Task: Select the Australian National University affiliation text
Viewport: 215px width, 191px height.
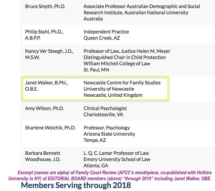Action: click(x=136, y=13)
